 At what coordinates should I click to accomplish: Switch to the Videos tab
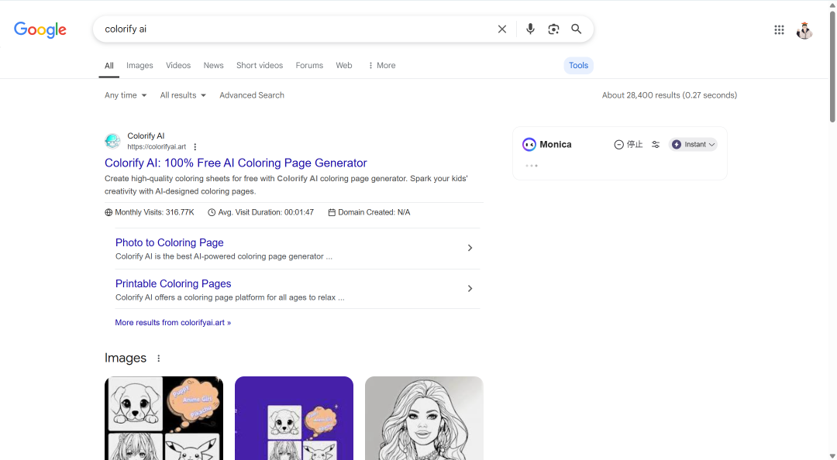pyautogui.click(x=178, y=65)
